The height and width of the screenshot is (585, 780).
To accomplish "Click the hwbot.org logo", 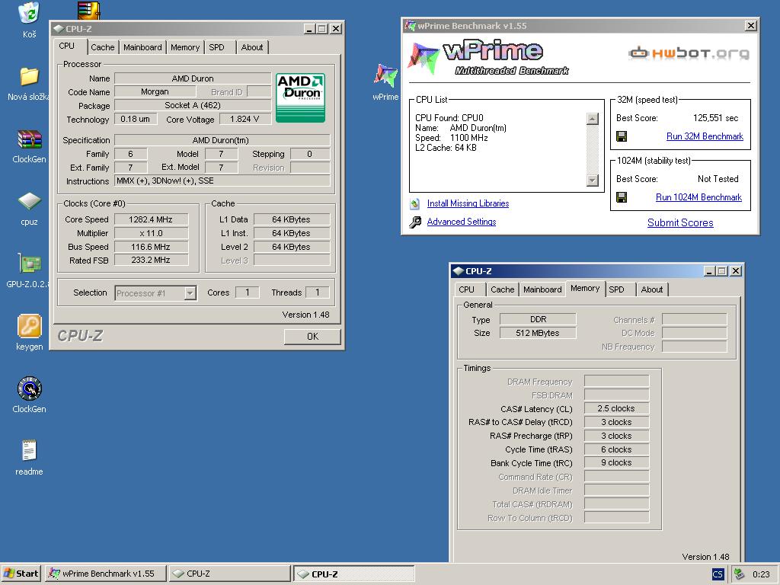I will pyautogui.click(x=689, y=53).
